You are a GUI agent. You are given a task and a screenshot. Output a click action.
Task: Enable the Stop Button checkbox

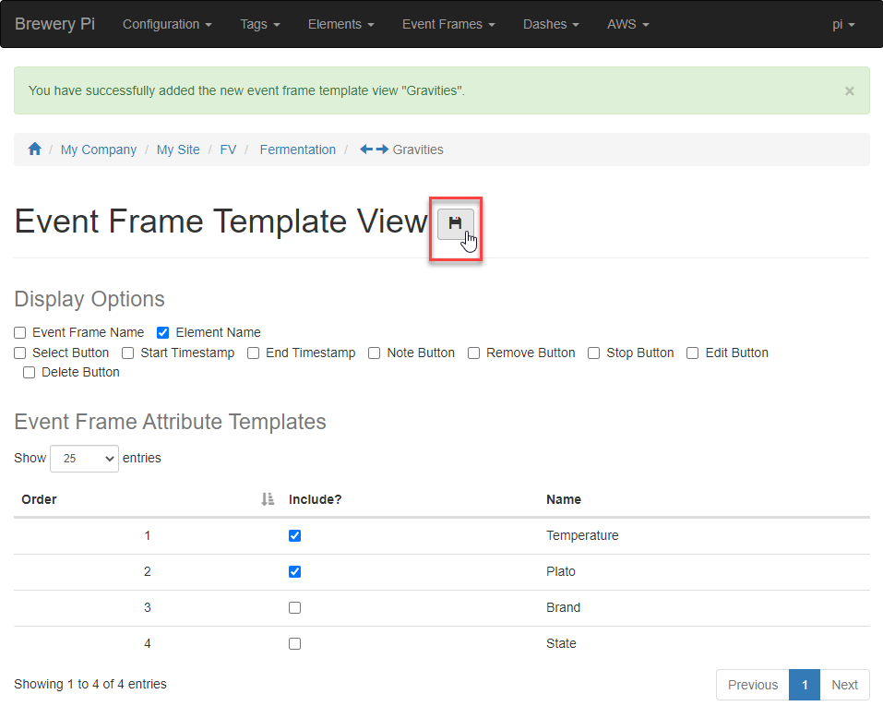(x=593, y=353)
